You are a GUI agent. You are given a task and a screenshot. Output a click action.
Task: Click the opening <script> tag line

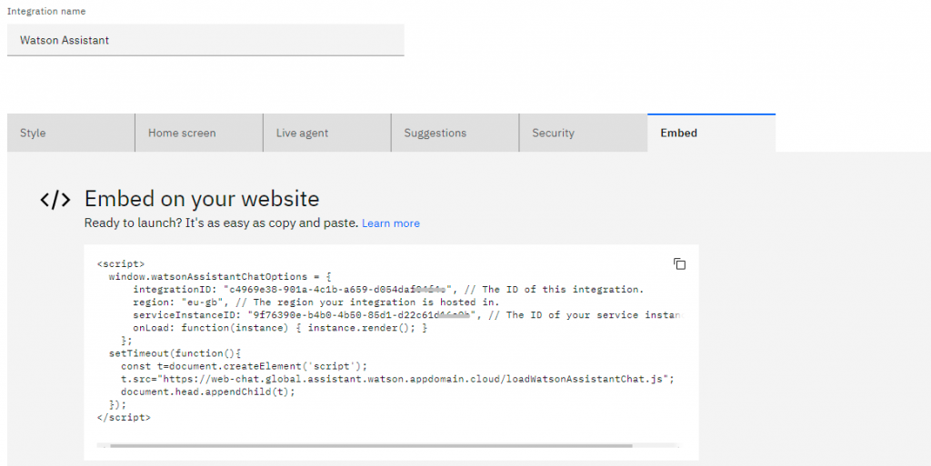point(121,263)
